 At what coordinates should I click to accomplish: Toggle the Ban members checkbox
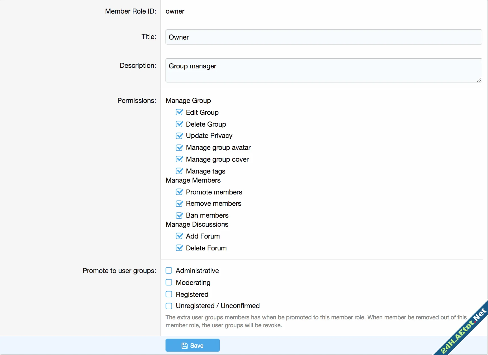click(180, 215)
